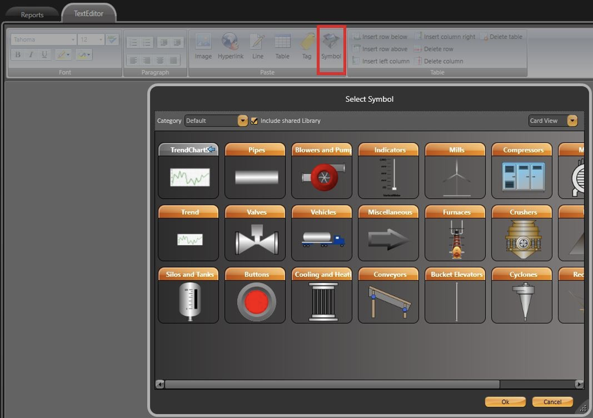Toggle Include shared Library checkbox
The image size is (593, 418).
[x=254, y=121]
